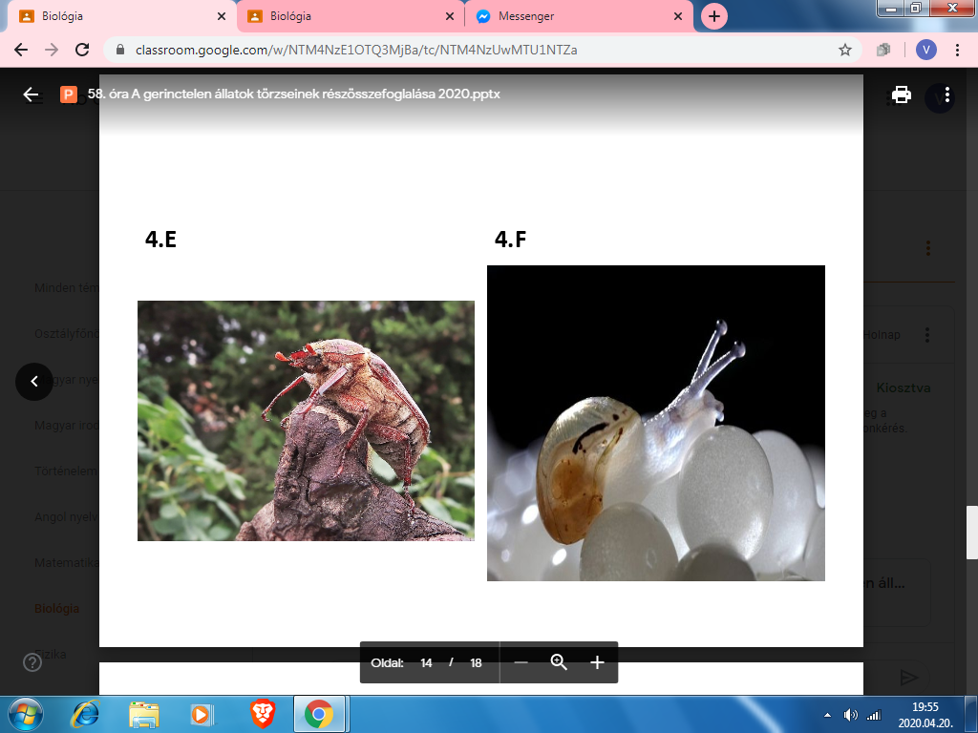Print the presentation with printer icon
The width and height of the screenshot is (978, 733).
(901, 94)
